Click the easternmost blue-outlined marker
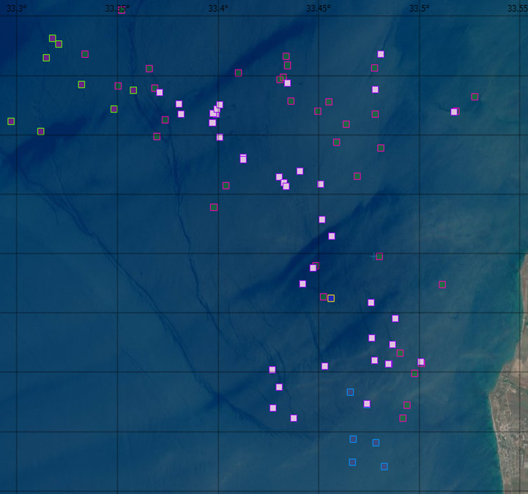This screenshot has height=494, width=528. tap(384, 466)
